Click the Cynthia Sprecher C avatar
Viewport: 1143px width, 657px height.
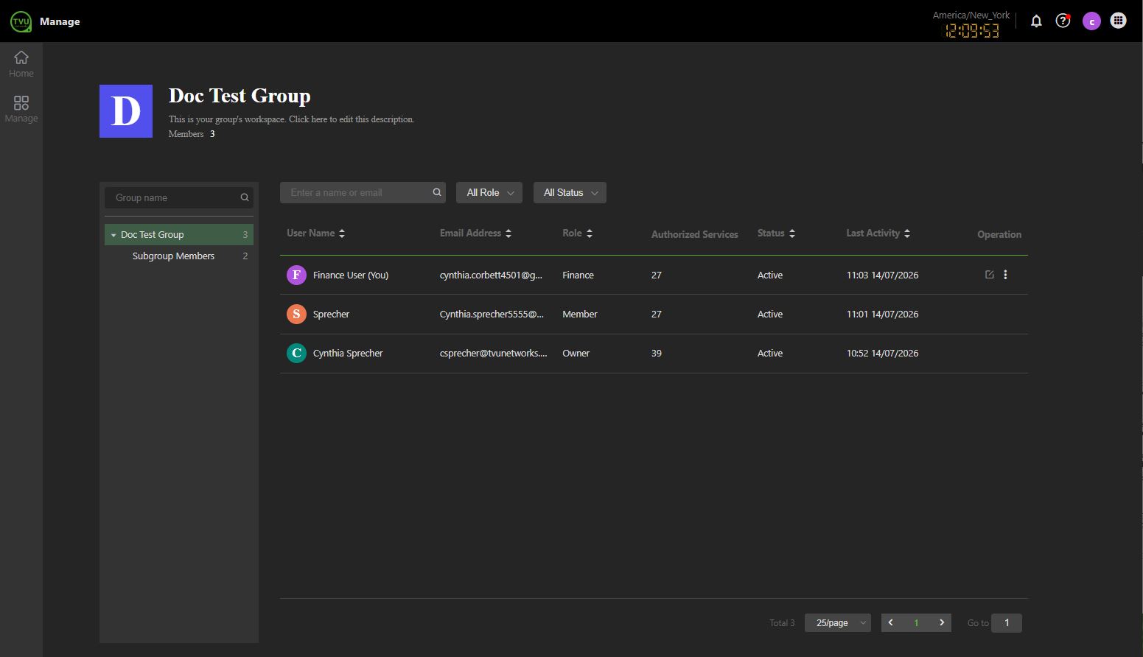point(296,353)
